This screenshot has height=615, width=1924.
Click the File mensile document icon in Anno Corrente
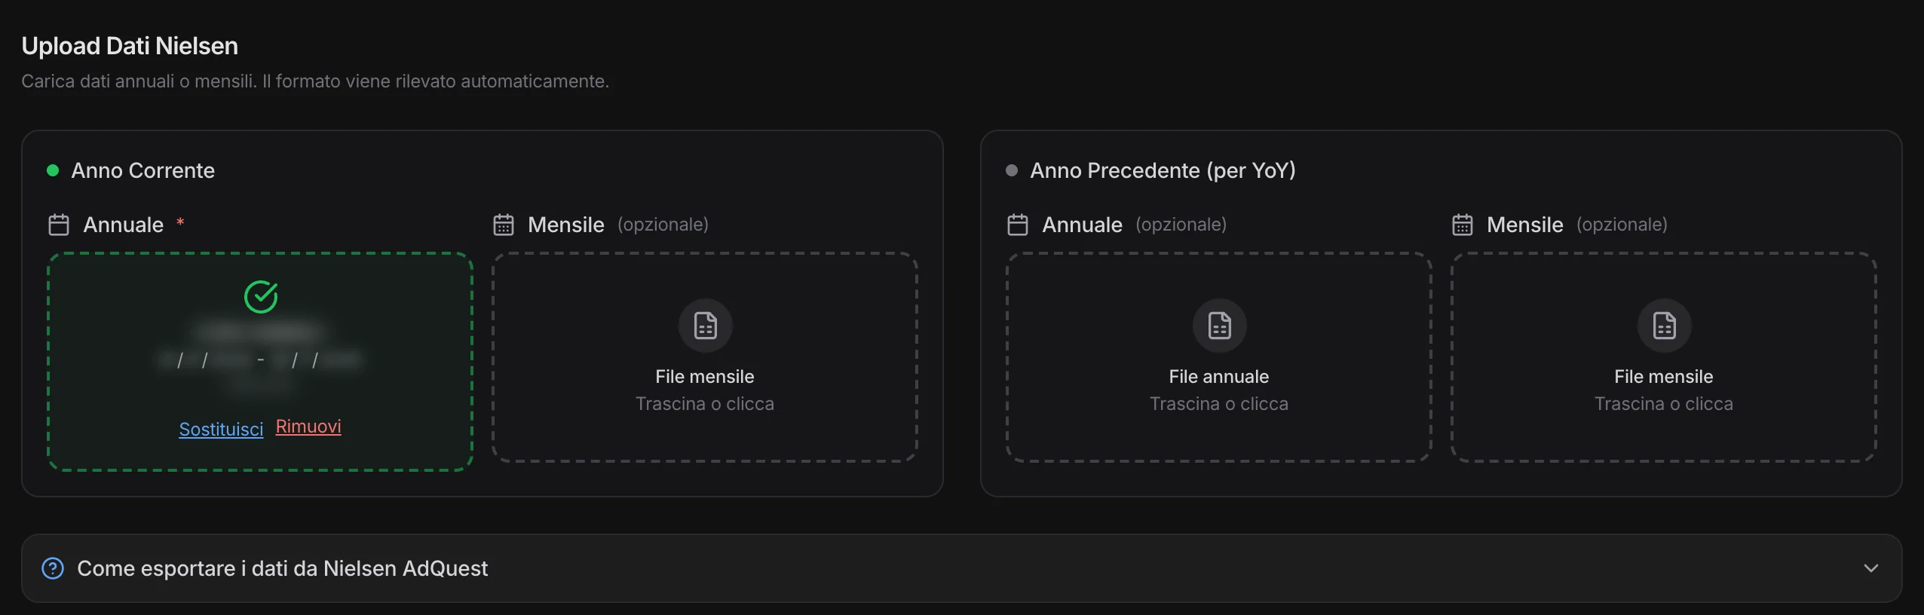tap(706, 326)
